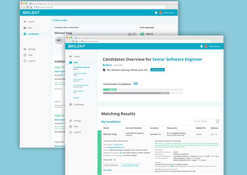Click the MY initials avatar in the back window
This screenshot has width=247, height=175.
[x=59, y=40]
